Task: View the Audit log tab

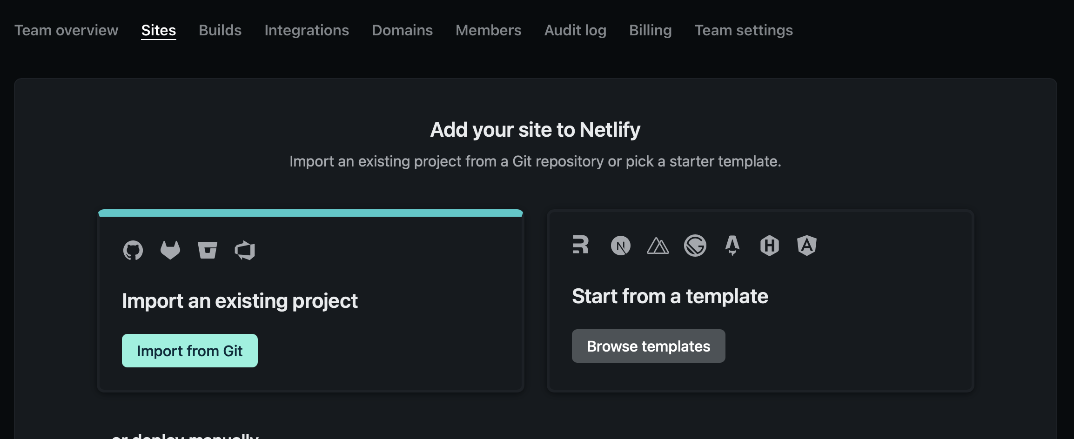Action: pyautogui.click(x=576, y=30)
